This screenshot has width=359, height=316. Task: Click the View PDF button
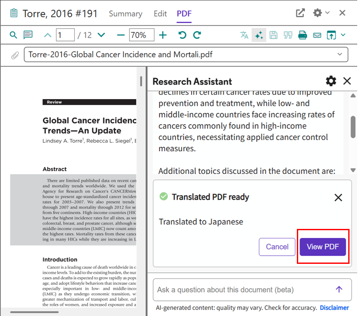click(x=323, y=247)
